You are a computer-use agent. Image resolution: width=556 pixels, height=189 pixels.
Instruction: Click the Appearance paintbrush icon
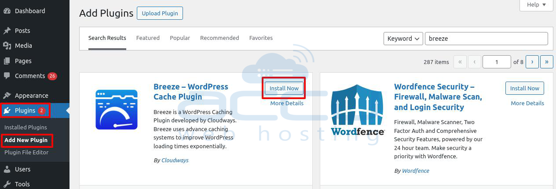point(7,96)
